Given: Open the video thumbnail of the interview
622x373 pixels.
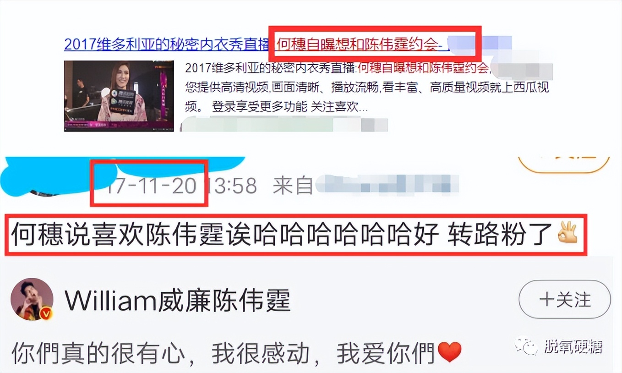Looking at the screenshot, I should coord(119,96).
